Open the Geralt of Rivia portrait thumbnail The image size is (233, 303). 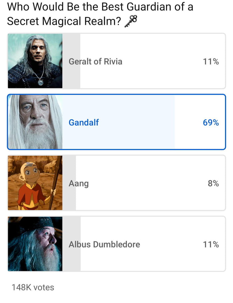click(x=35, y=61)
